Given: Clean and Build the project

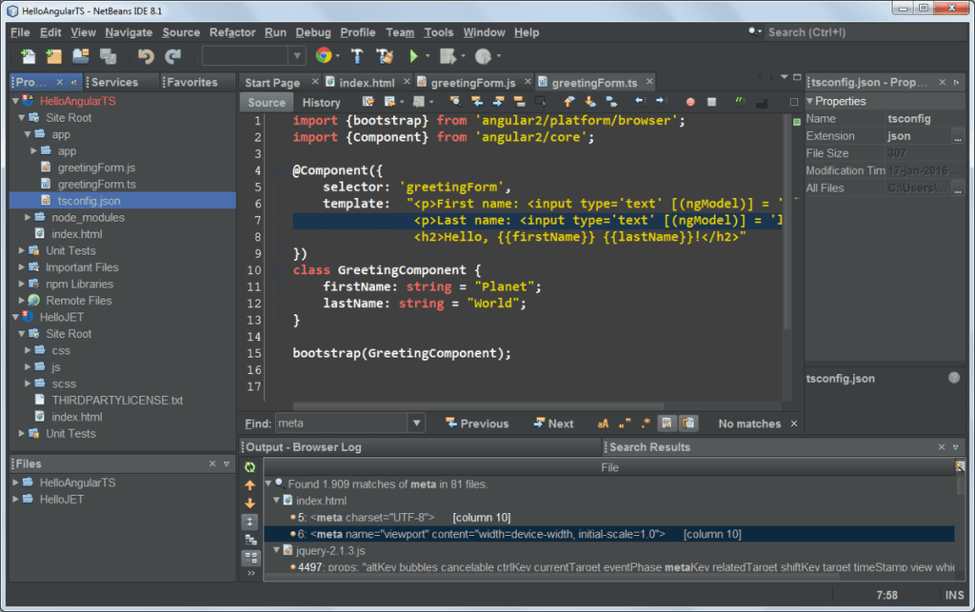Looking at the screenshot, I should [x=386, y=57].
